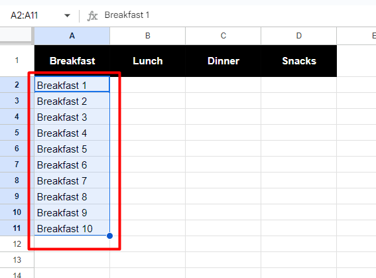The image size is (376, 278).
Task: Click cell containing Breakfast 10
Action: tap(72, 228)
